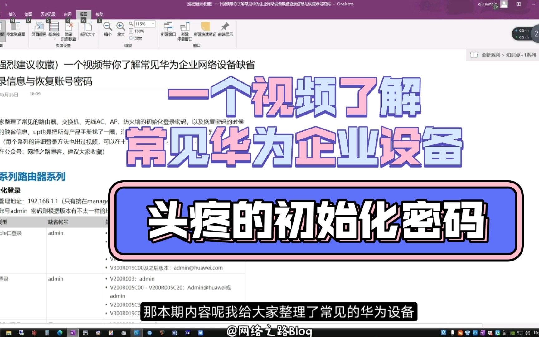
Task: Click the user account avatar in title bar
Action: [x=504, y=4]
